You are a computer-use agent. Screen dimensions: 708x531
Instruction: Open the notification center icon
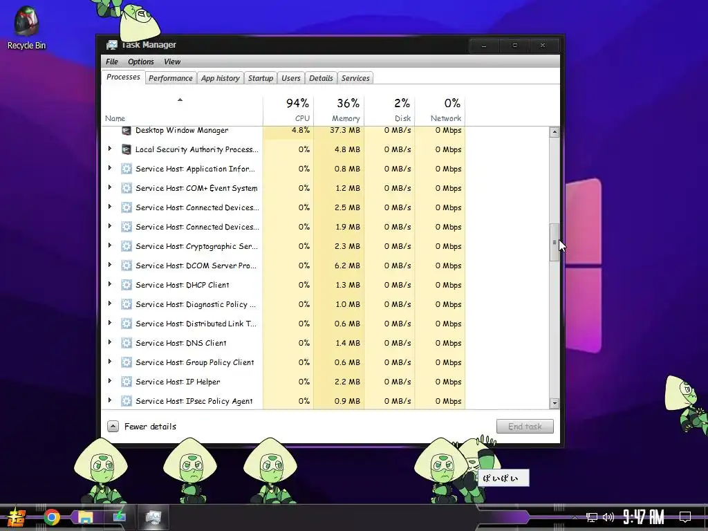pos(685,517)
